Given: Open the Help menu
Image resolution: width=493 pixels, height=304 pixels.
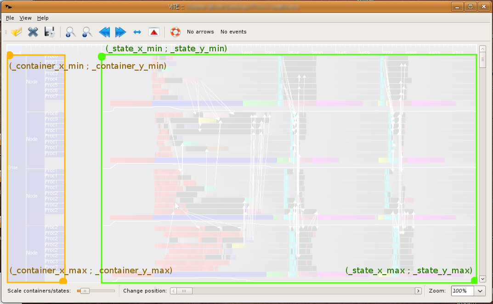Looking at the screenshot, I should point(43,18).
